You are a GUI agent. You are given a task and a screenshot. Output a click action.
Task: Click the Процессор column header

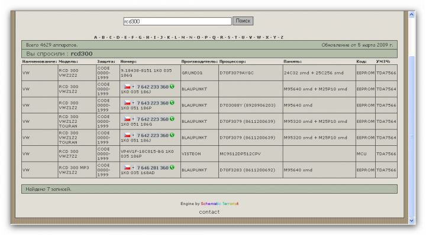click(233, 61)
